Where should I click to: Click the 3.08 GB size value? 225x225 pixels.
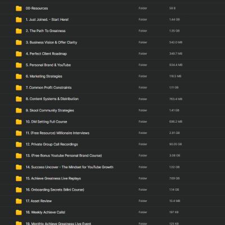point(174,155)
